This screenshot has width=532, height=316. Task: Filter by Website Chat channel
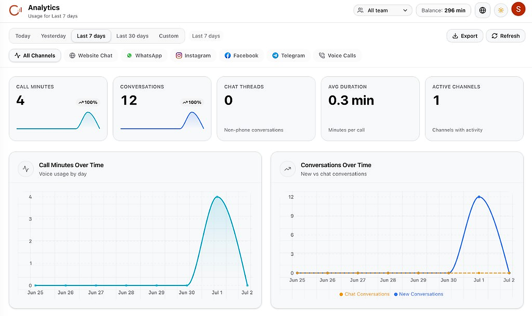pyautogui.click(x=91, y=56)
